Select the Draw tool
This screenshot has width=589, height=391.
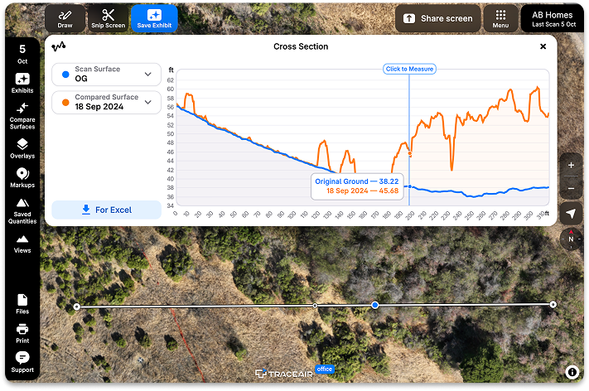click(x=65, y=18)
